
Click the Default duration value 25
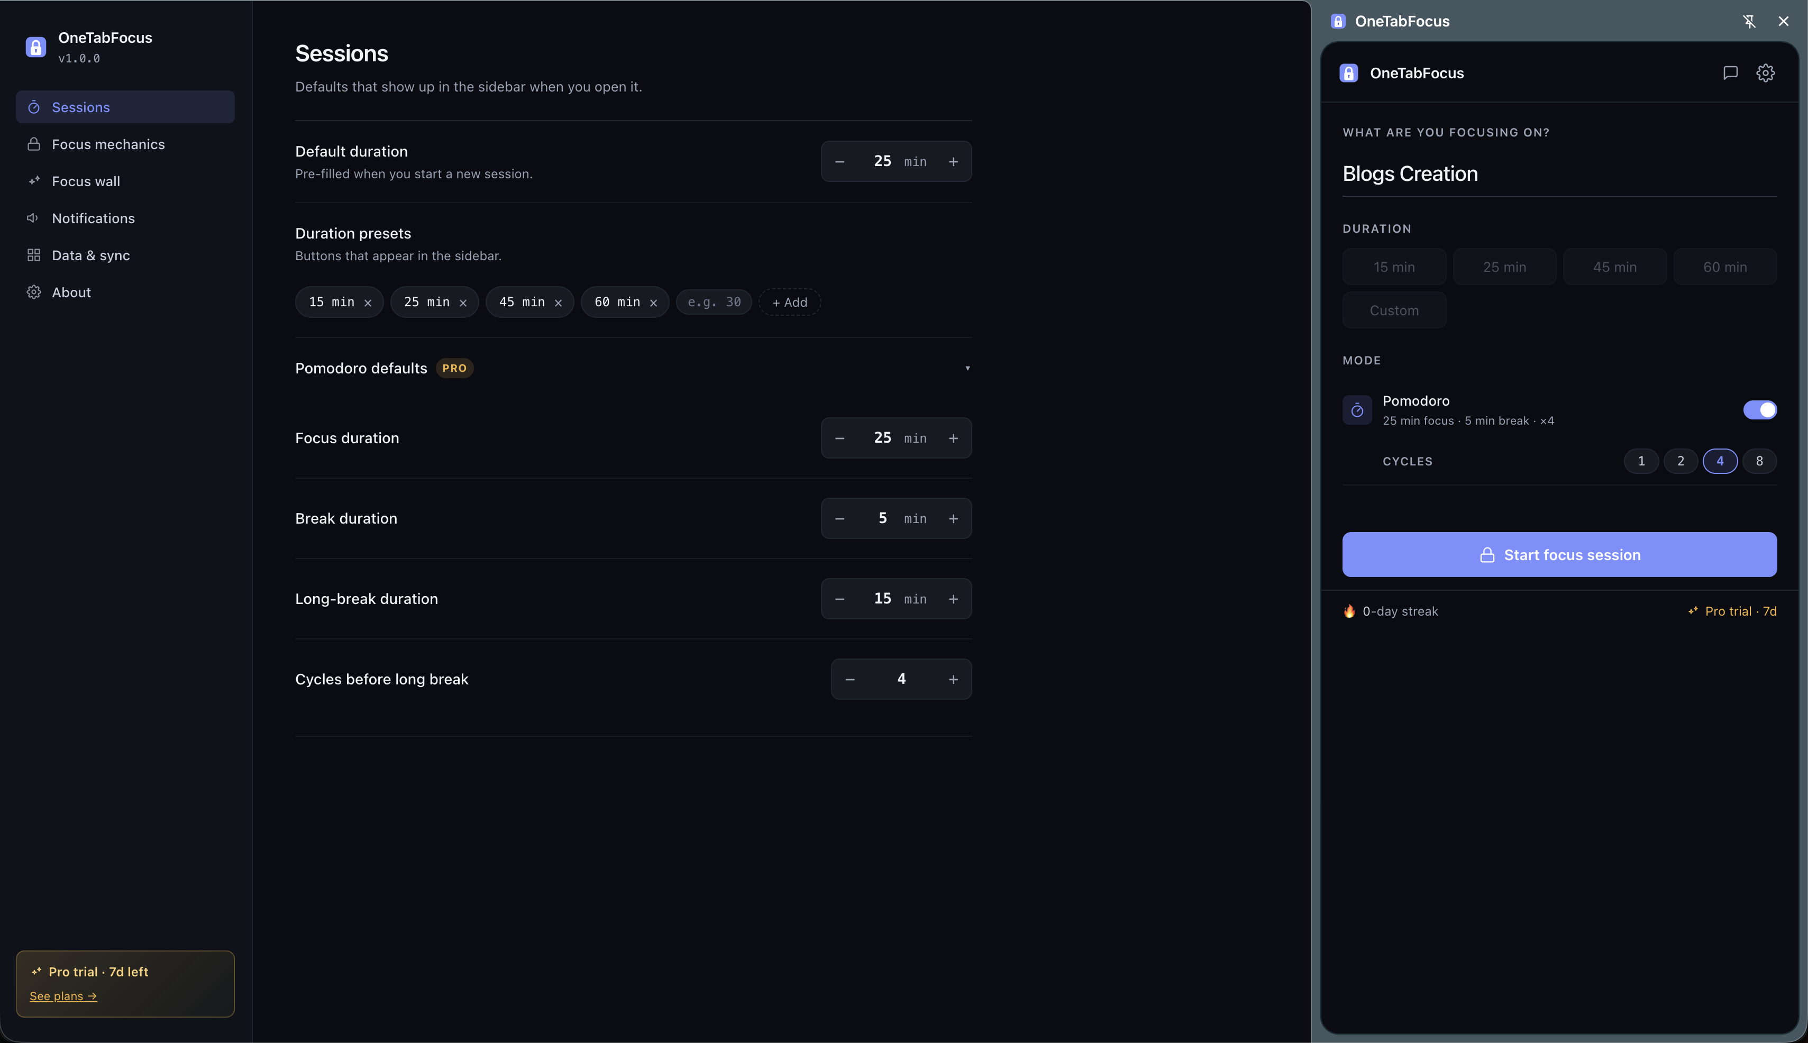[882, 161]
